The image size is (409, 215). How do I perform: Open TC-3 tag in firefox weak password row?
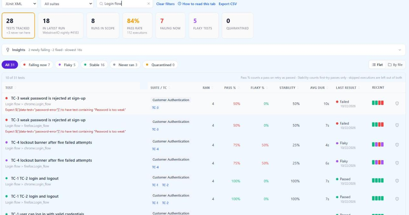tap(155, 130)
